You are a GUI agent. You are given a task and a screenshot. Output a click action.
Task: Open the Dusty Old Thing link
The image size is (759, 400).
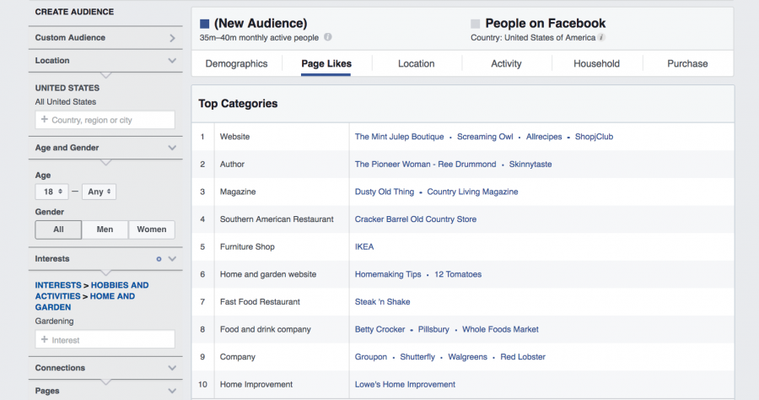(385, 192)
